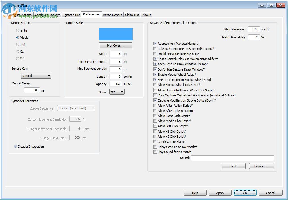Open the Stroke Sequence dropdown
This screenshot has width=288, height=200.
click(76, 108)
